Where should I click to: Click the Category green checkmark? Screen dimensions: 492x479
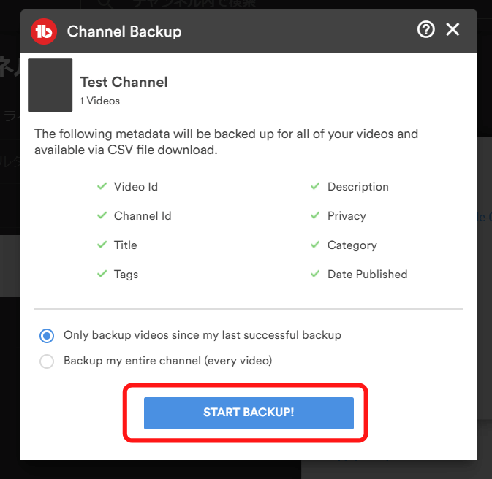point(315,244)
